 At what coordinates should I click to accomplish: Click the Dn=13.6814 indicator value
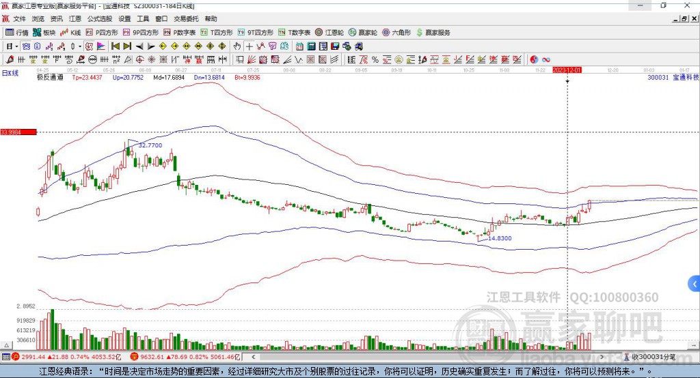209,78
